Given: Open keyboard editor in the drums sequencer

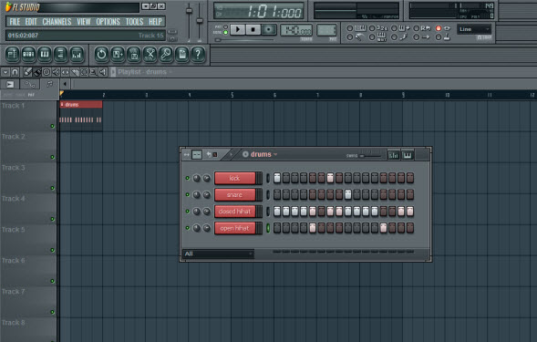Looking at the screenshot, I should [408, 155].
